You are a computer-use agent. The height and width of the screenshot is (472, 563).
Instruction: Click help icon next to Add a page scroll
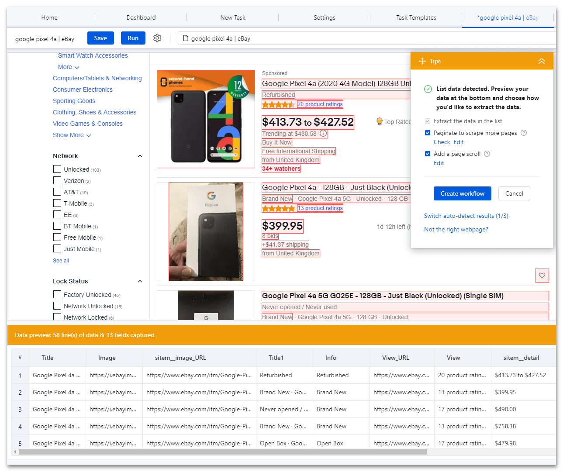pyautogui.click(x=487, y=154)
